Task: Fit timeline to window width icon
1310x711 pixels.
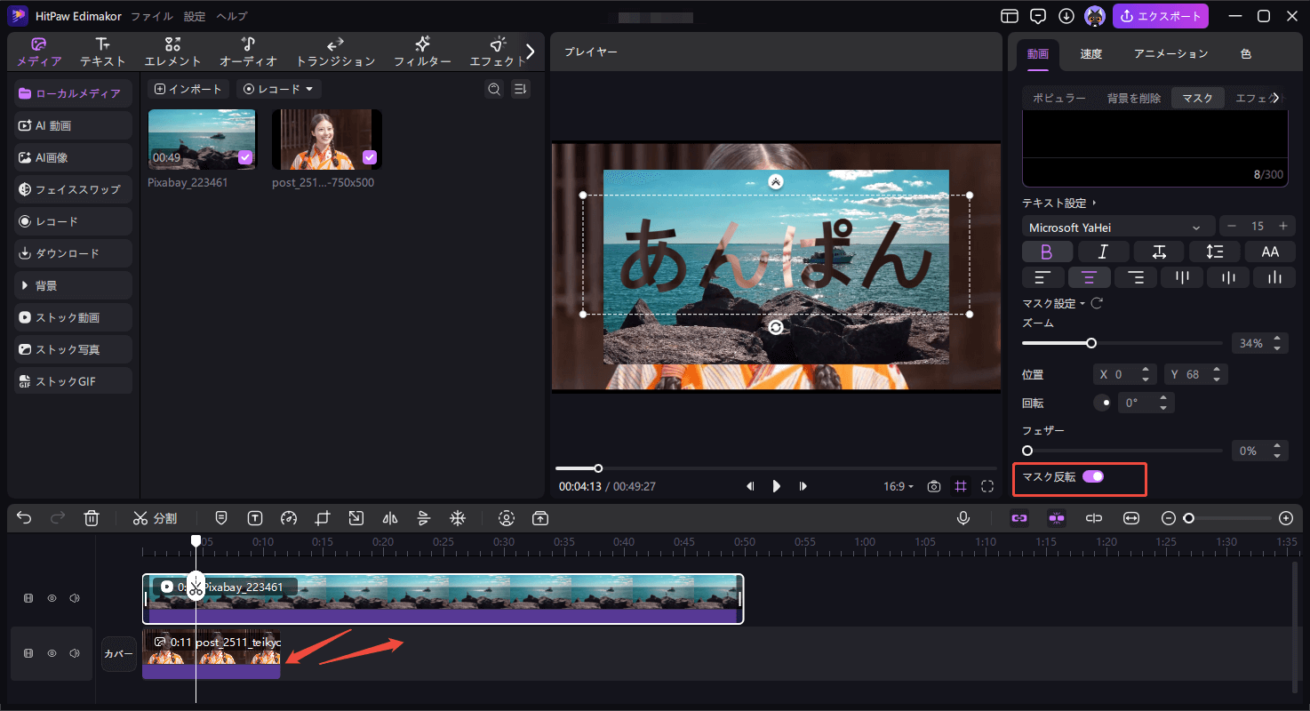Action: click(x=1131, y=518)
